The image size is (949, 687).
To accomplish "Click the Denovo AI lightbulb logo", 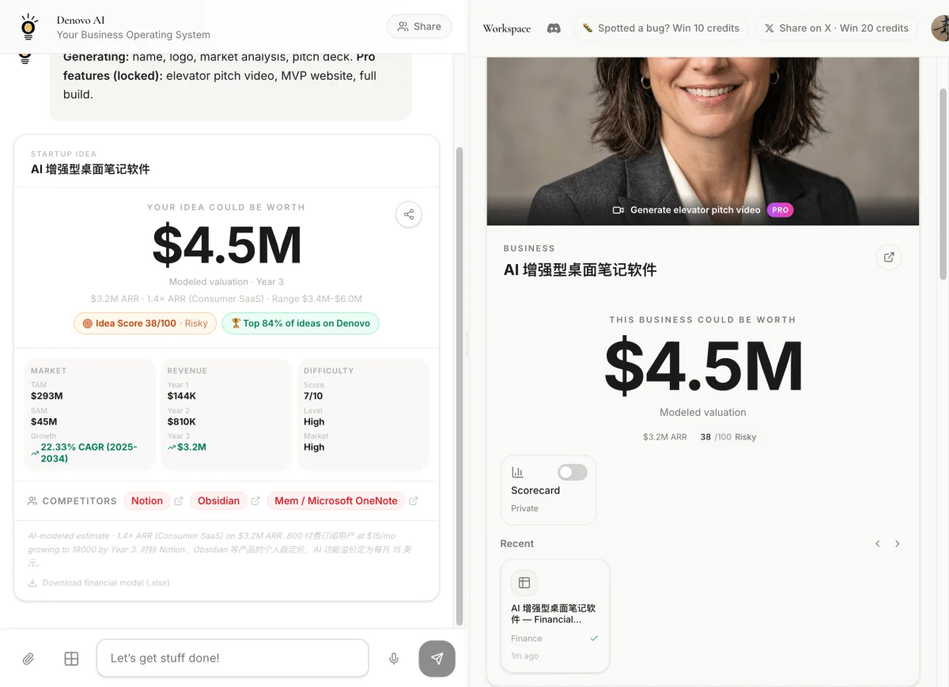I will (28, 27).
